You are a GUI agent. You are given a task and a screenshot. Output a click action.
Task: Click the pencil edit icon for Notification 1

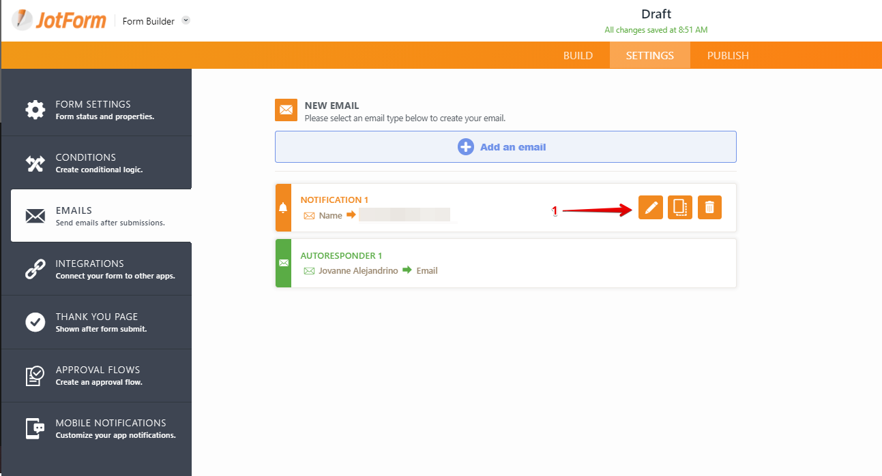[651, 207]
